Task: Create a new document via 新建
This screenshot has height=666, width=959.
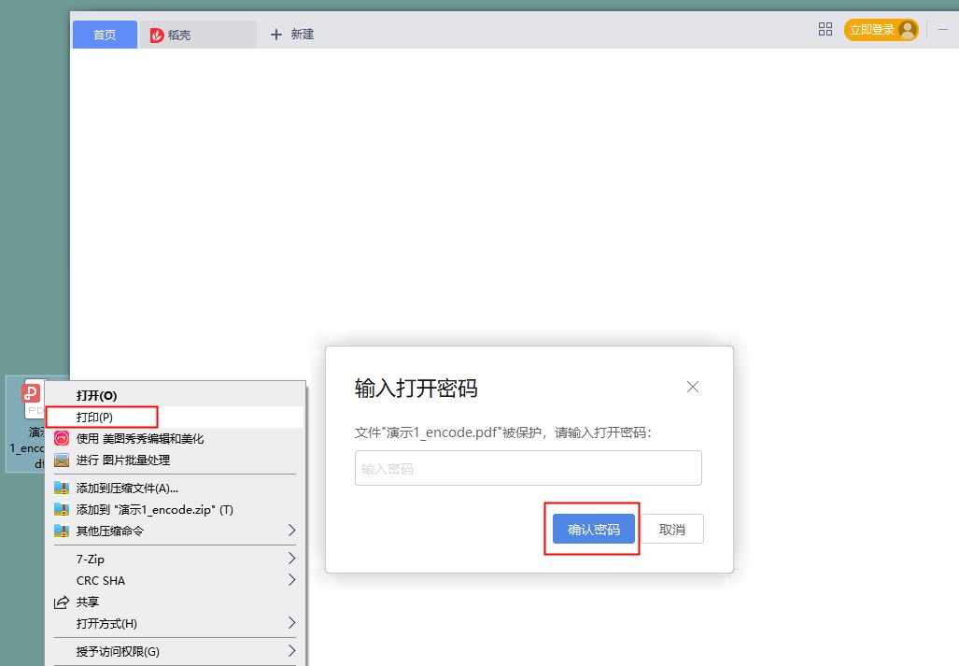Action: pyautogui.click(x=292, y=35)
